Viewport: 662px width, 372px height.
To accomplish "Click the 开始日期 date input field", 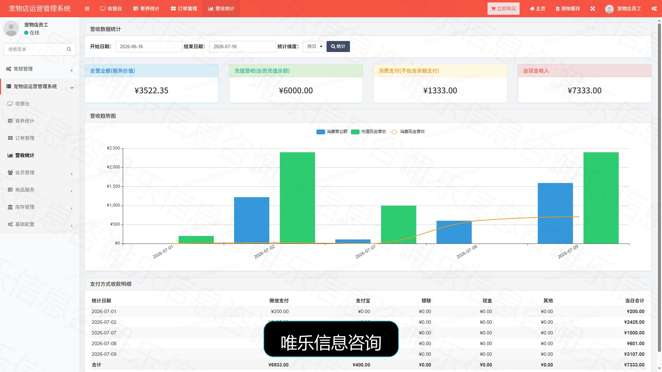I will (x=149, y=46).
